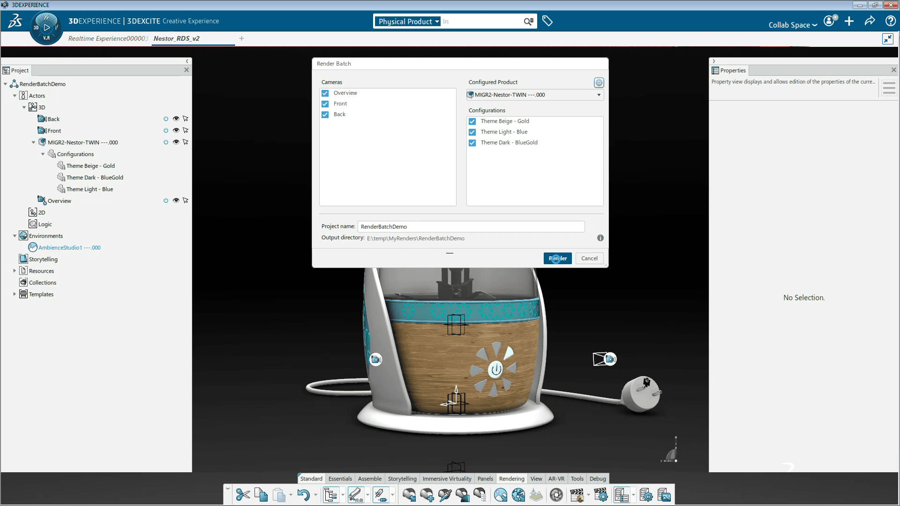The image size is (900, 506).
Task: Switch to the Storytelling tab
Action: tap(402, 478)
